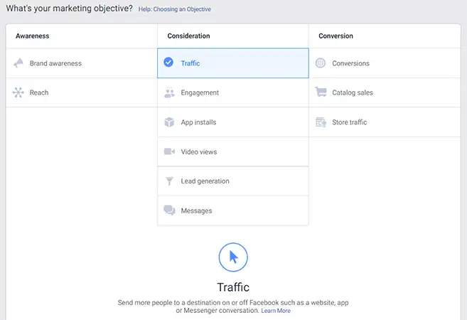The width and height of the screenshot is (467, 320).
Task: Click the Brand awareness megaphone icon
Action: point(18,63)
